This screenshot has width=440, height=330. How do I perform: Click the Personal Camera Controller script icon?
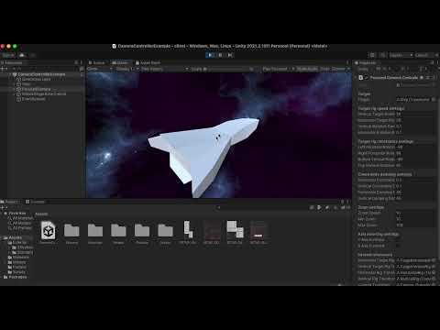point(361,78)
